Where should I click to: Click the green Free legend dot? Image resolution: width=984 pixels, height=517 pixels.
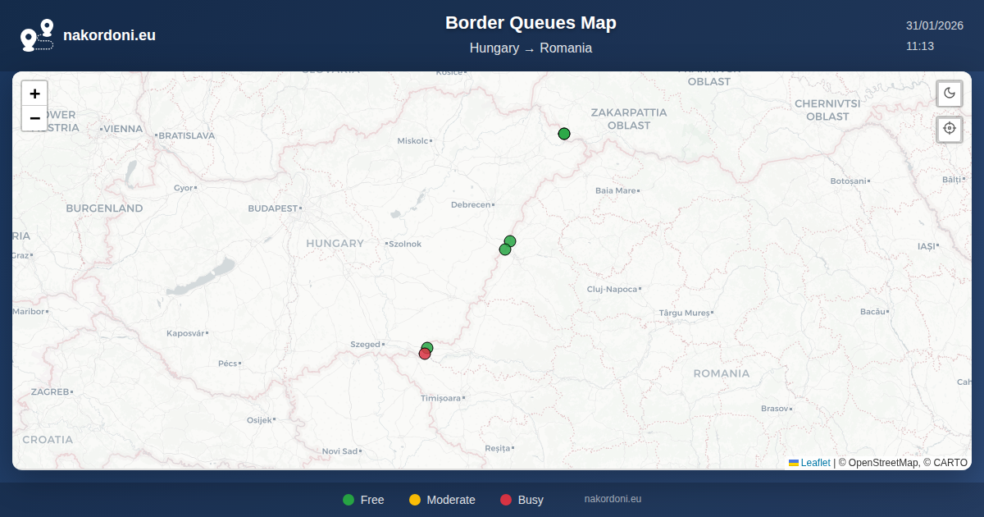coord(348,500)
